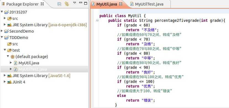Click the string "良好" in code

click(x=147, y=72)
